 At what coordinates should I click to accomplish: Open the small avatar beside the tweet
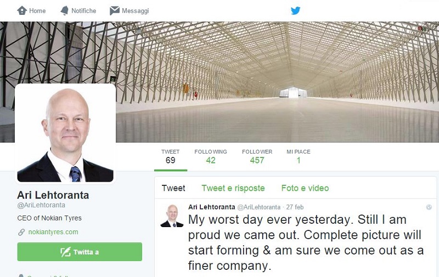pos(172,216)
